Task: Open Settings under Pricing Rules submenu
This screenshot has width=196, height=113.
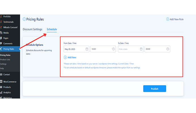Action: pos(3,64)
